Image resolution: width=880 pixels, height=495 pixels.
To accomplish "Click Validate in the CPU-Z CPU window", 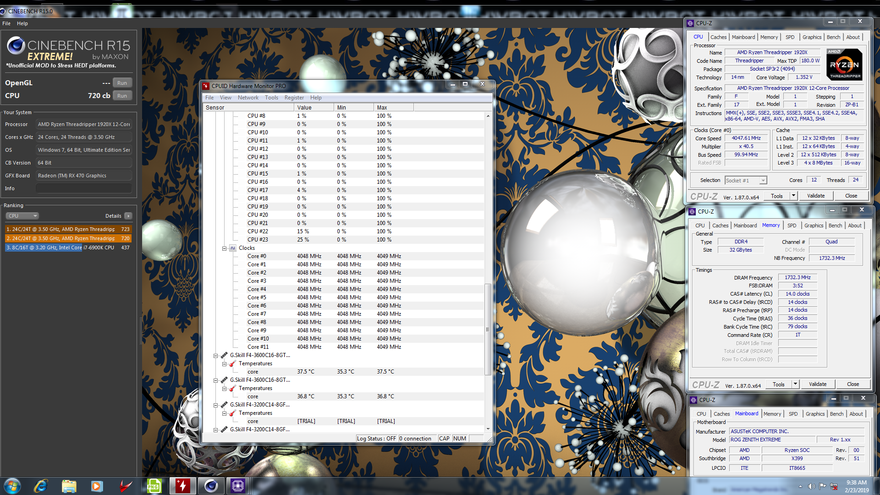I will point(815,196).
